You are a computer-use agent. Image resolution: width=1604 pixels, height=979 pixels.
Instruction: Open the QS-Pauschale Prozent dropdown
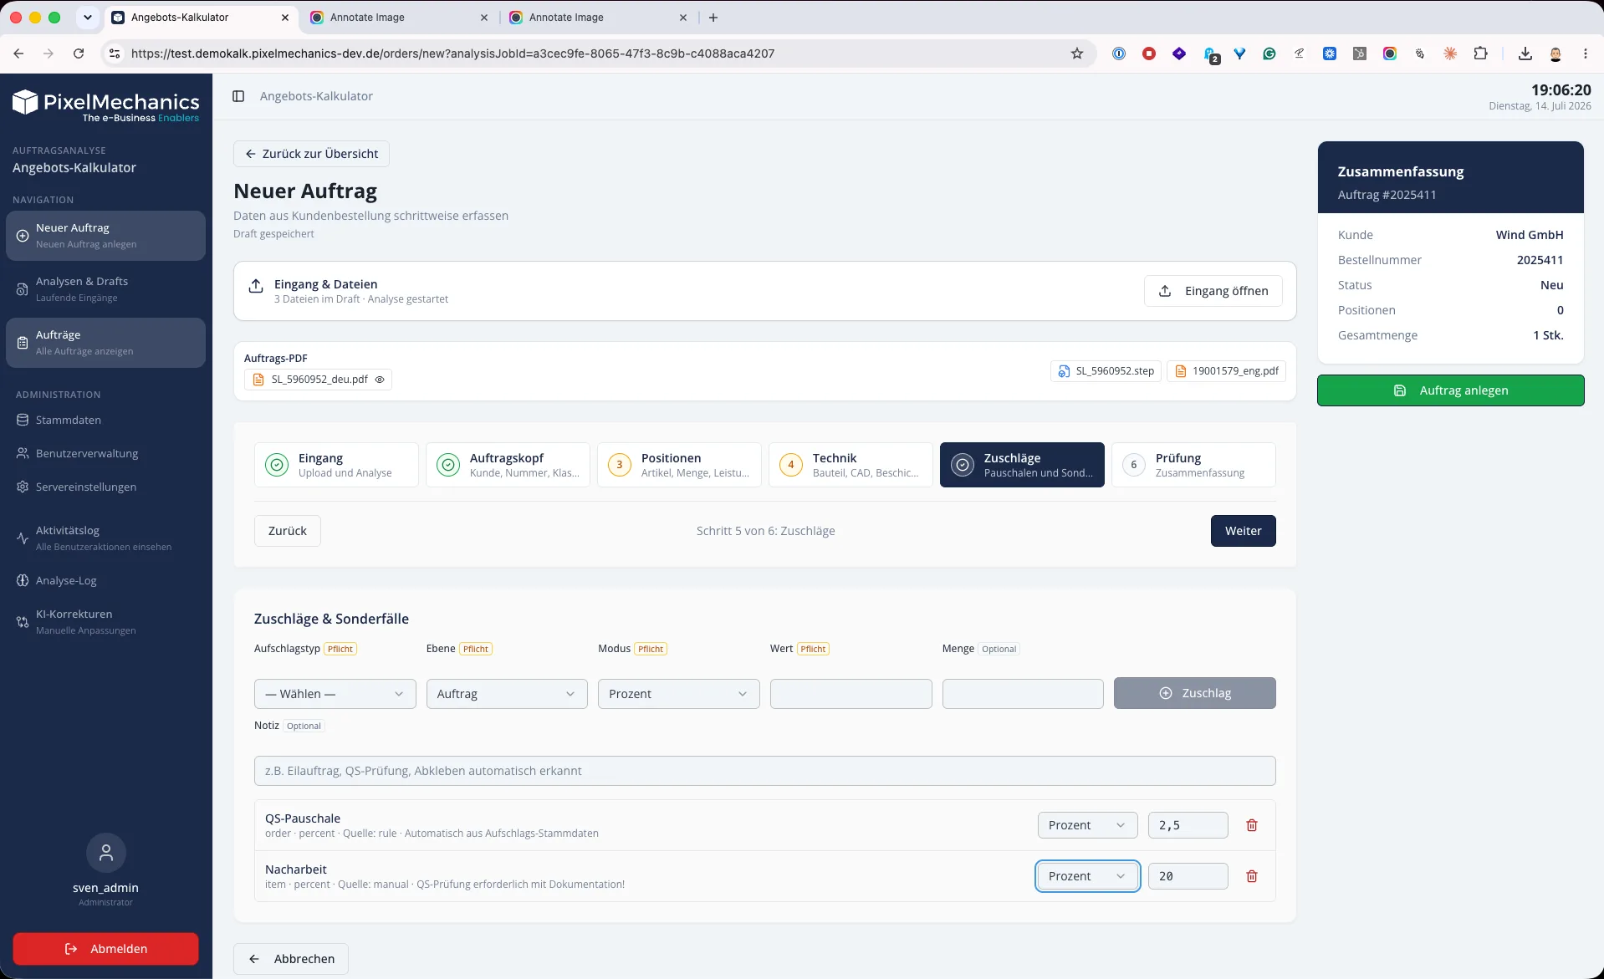coord(1087,825)
